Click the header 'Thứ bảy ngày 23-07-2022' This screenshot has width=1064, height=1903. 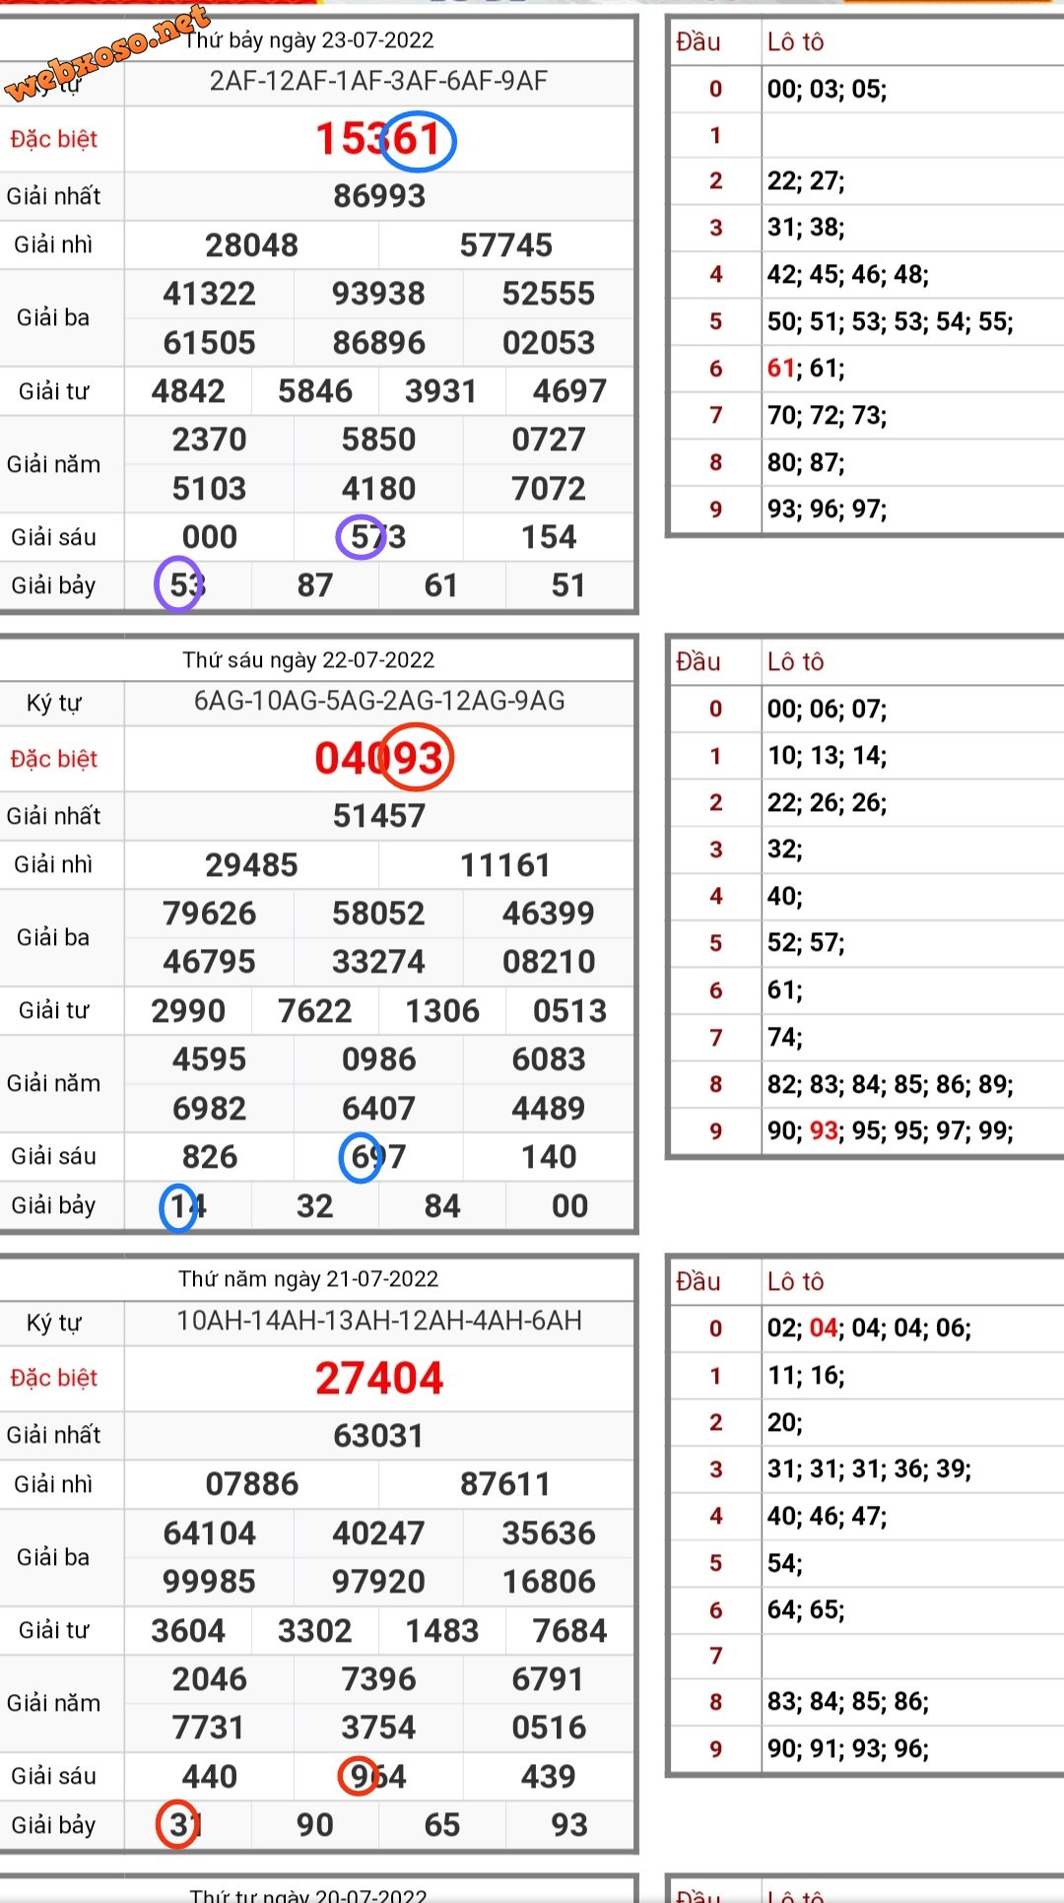coord(309,40)
